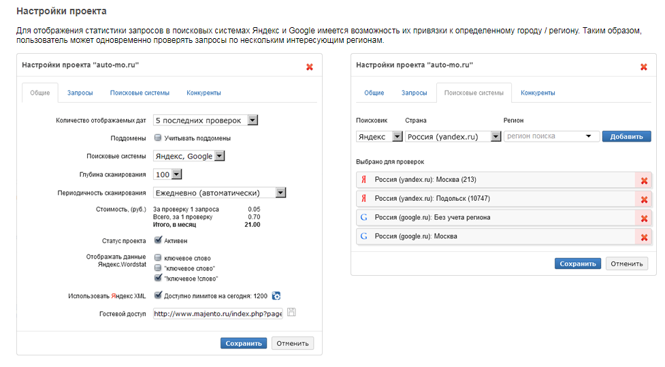Open Конкуренты tab in right dialog
This screenshot has width=665, height=367.
[x=538, y=93]
